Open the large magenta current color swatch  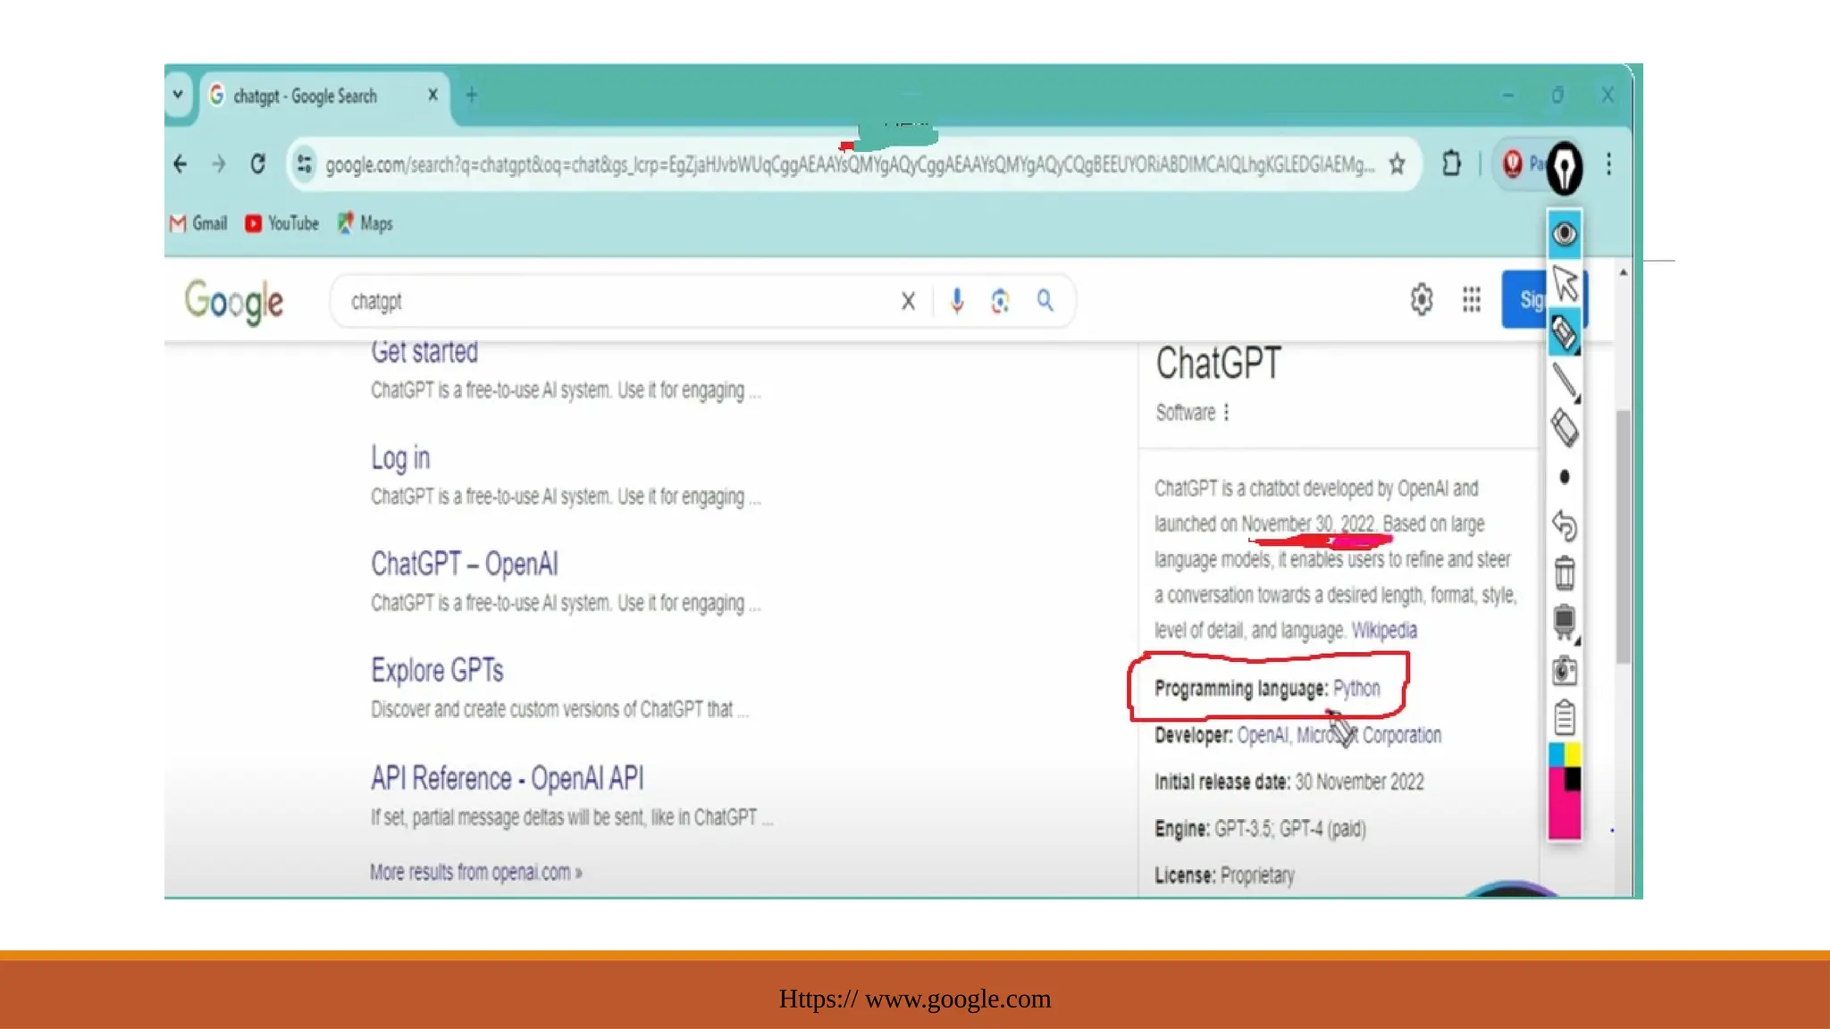tap(1563, 814)
